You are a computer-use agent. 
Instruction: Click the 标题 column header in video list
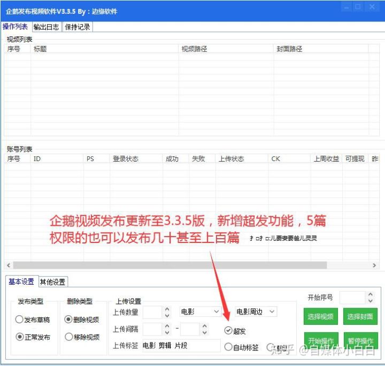[x=105, y=49]
